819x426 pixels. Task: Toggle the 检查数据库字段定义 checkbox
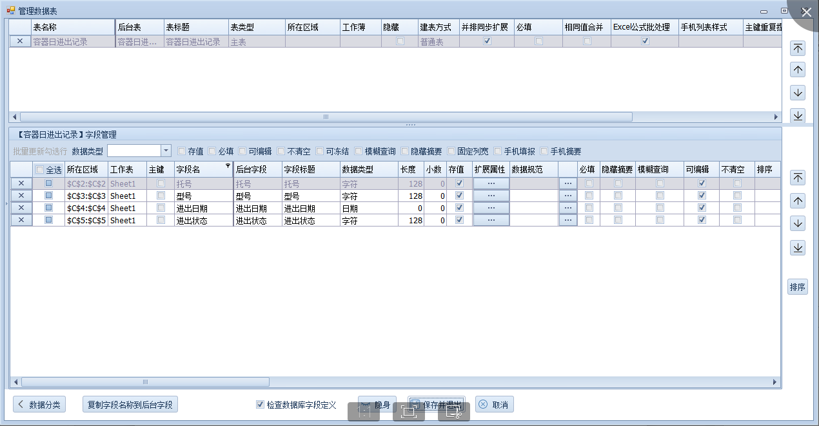point(261,405)
